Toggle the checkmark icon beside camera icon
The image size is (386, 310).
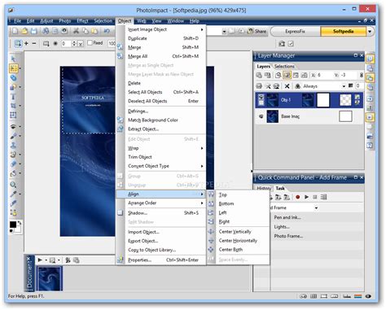(291, 43)
